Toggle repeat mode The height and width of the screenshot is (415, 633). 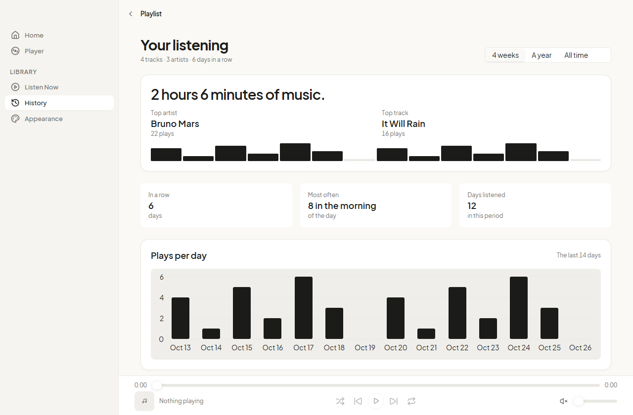click(411, 401)
